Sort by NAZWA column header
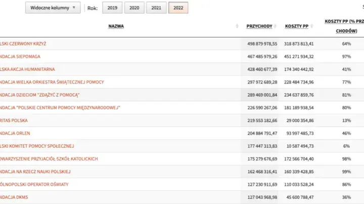Image resolution: width=364 pixels, height=204 pixels. point(116,26)
